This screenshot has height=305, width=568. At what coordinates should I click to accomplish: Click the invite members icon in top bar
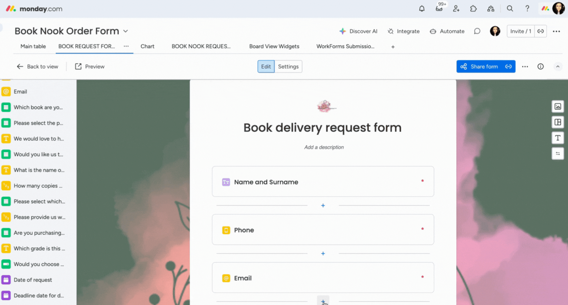[x=456, y=9]
